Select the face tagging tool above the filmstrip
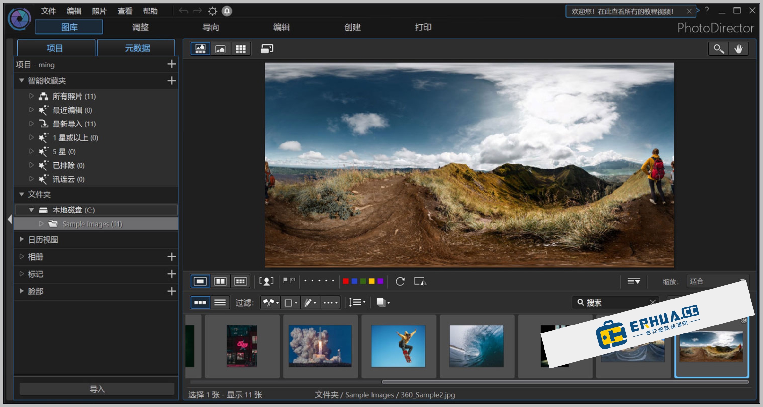Screen dimensions: 763x407 click(266, 281)
